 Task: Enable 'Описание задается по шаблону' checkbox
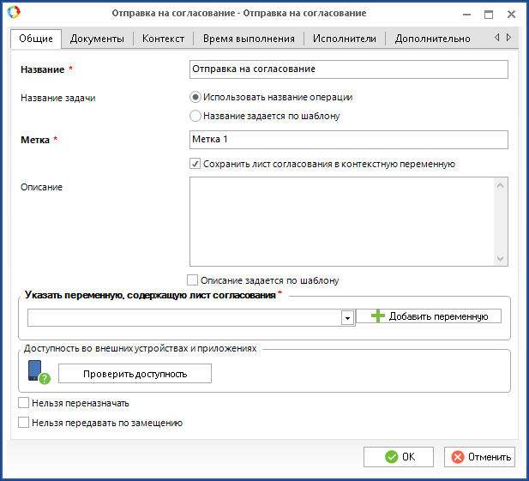[x=192, y=280]
